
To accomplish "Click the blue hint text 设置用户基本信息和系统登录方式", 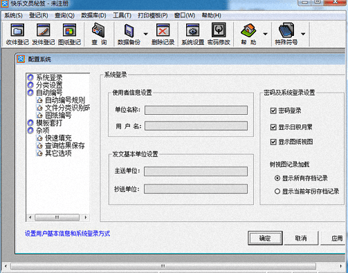I will click(x=67, y=234).
